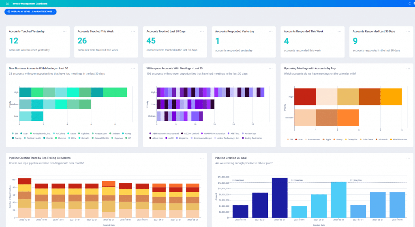This screenshot has height=227, width=415.
Task: Open the Whitespace Accounts With Meetings options menu
Action: [271, 69]
